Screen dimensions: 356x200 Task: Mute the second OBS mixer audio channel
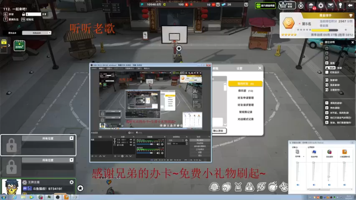158,153
